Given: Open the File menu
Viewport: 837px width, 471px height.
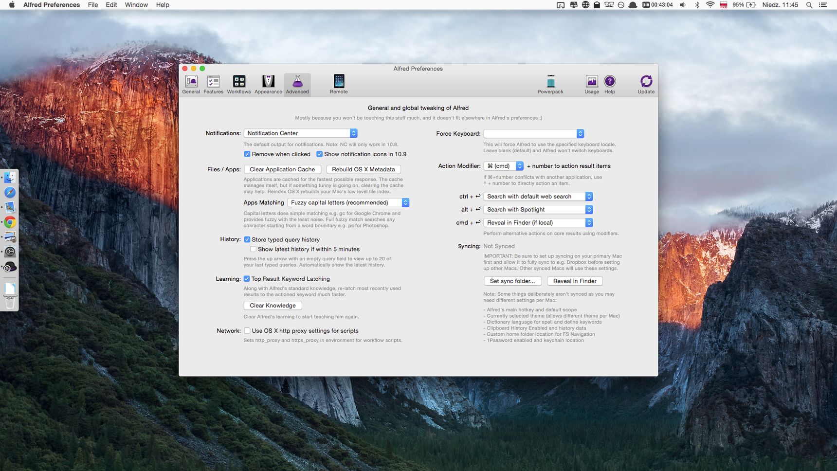Looking at the screenshot, I should point(93,5).
